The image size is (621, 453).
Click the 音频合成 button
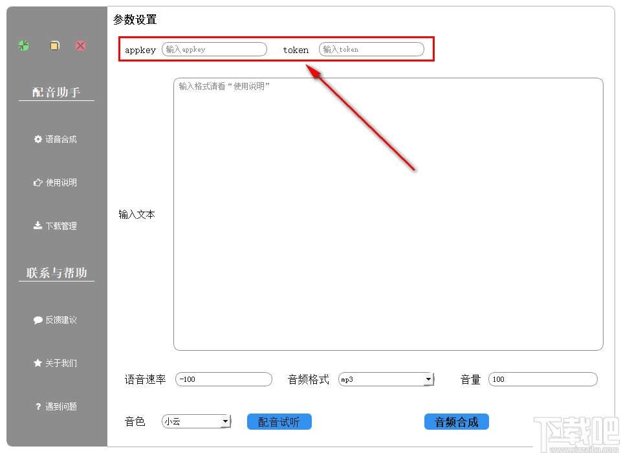pyautogui.click(x=457, y=421)
